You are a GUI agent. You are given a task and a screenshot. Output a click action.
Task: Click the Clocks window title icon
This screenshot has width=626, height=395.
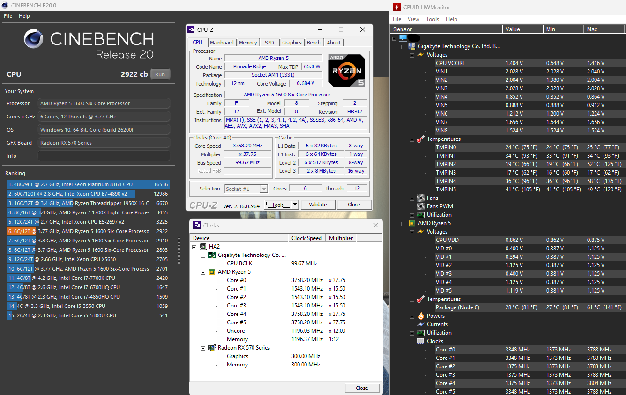pos(196,225)
